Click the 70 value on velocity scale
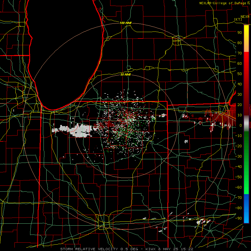This screenshot has width=251, height=251. pos(240,53)
